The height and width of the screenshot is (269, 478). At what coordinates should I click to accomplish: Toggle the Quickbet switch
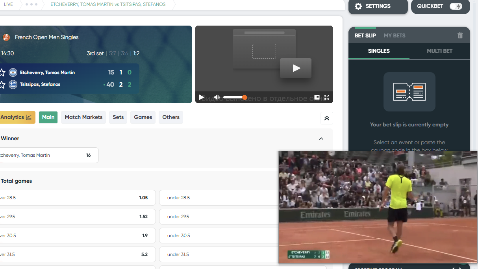click(x=456, y=6)
